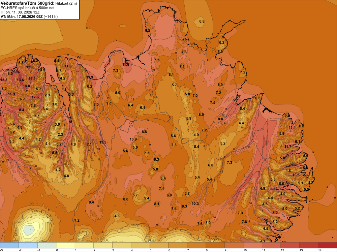Click the pale green legend swatch between -1 and 0

click(x=47, y=245)
